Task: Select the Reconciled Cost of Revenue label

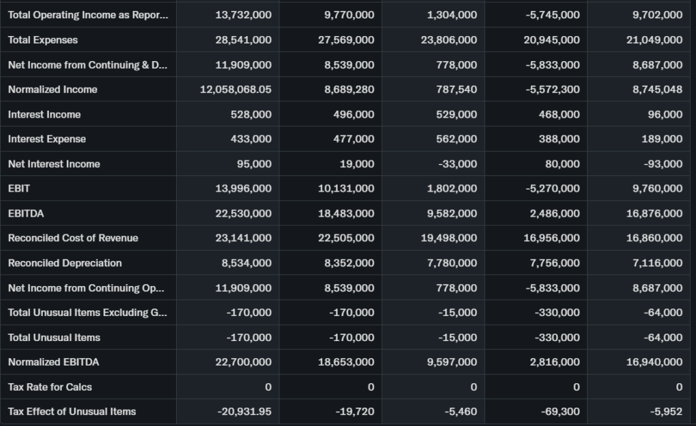Action: (73, 238)
